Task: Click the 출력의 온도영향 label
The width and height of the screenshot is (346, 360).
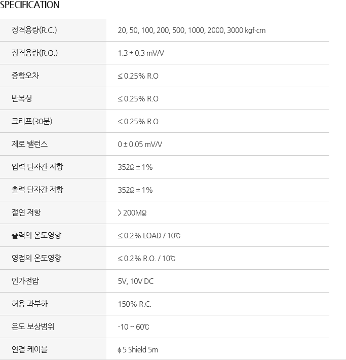Action: pyautogui.click(x=36, y=235)
